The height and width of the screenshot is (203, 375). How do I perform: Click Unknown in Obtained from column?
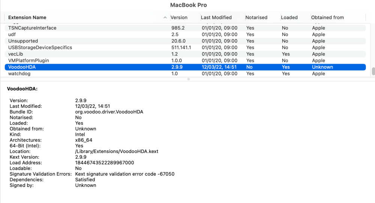[322, 67]
